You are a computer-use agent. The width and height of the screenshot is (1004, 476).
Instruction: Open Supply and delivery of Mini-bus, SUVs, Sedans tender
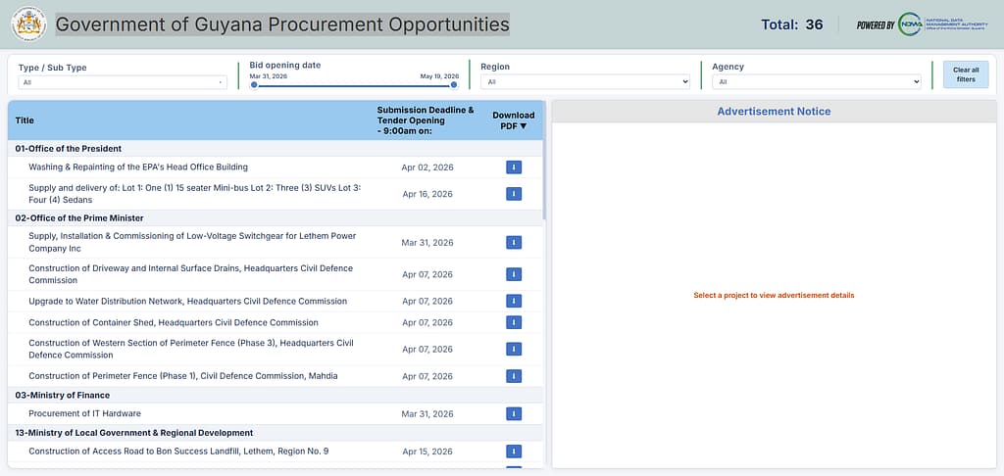tap(195, 194)
